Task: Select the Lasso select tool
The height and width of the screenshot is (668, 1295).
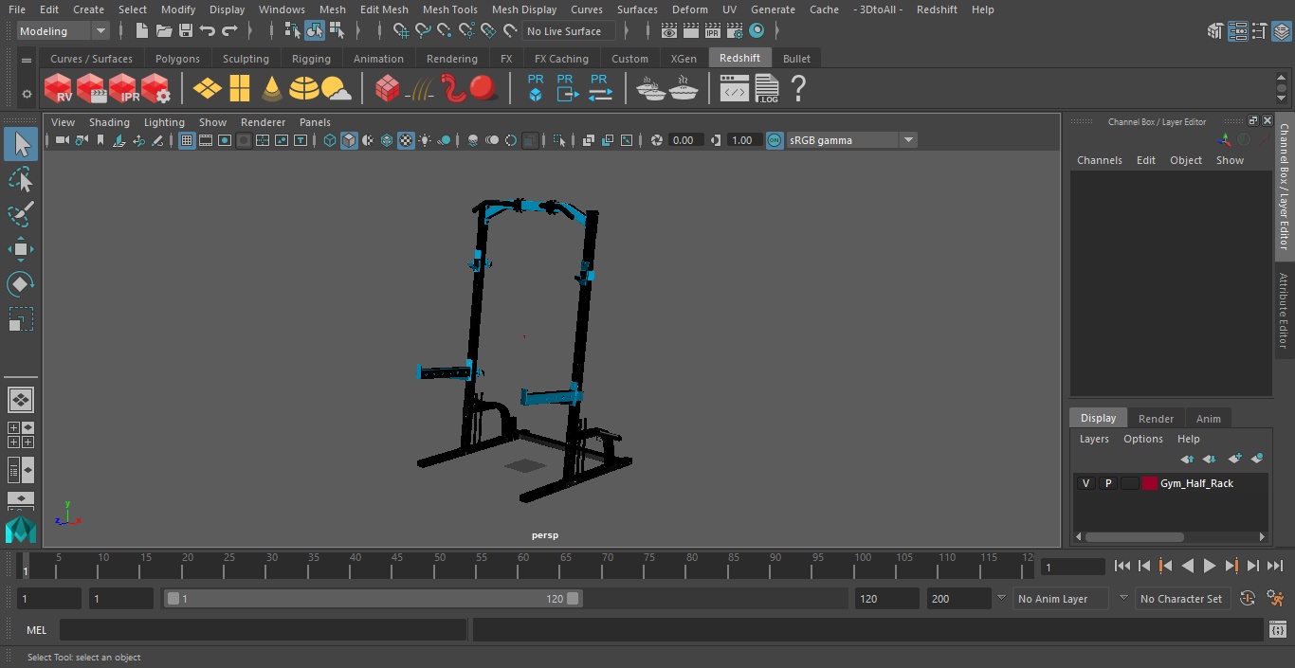Action: (21, 180)
